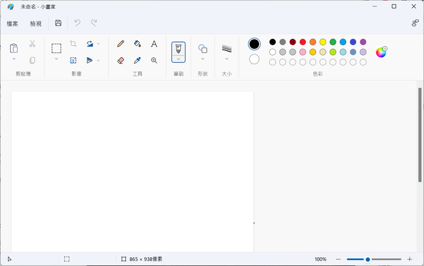
Task: Click the line Size icon
Action: point(227,48)
